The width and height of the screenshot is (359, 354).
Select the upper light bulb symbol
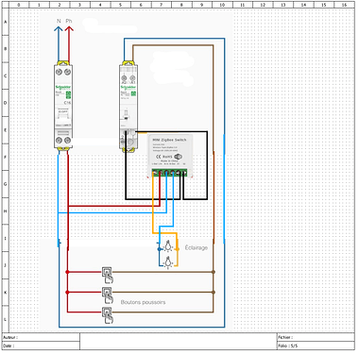click(169, 245)
